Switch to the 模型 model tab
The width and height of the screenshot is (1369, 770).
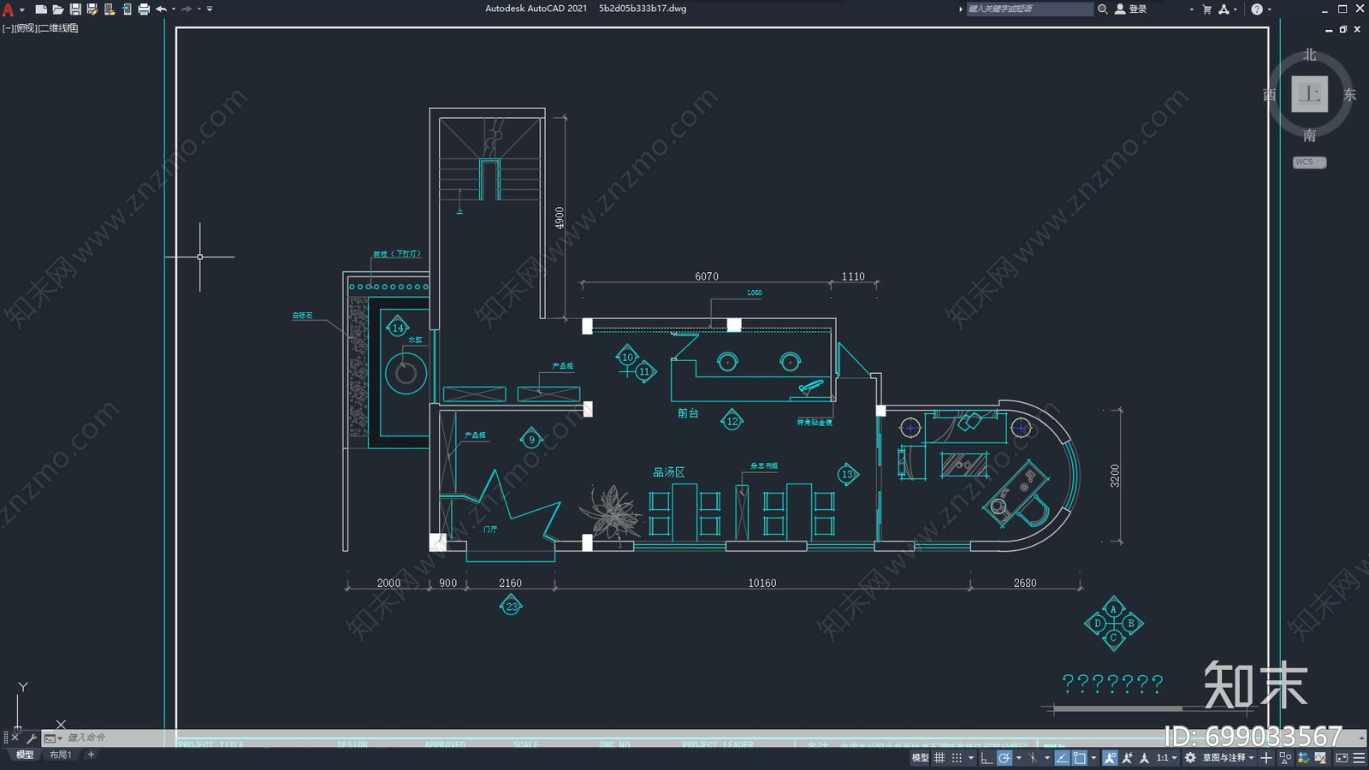coord(25,755)
